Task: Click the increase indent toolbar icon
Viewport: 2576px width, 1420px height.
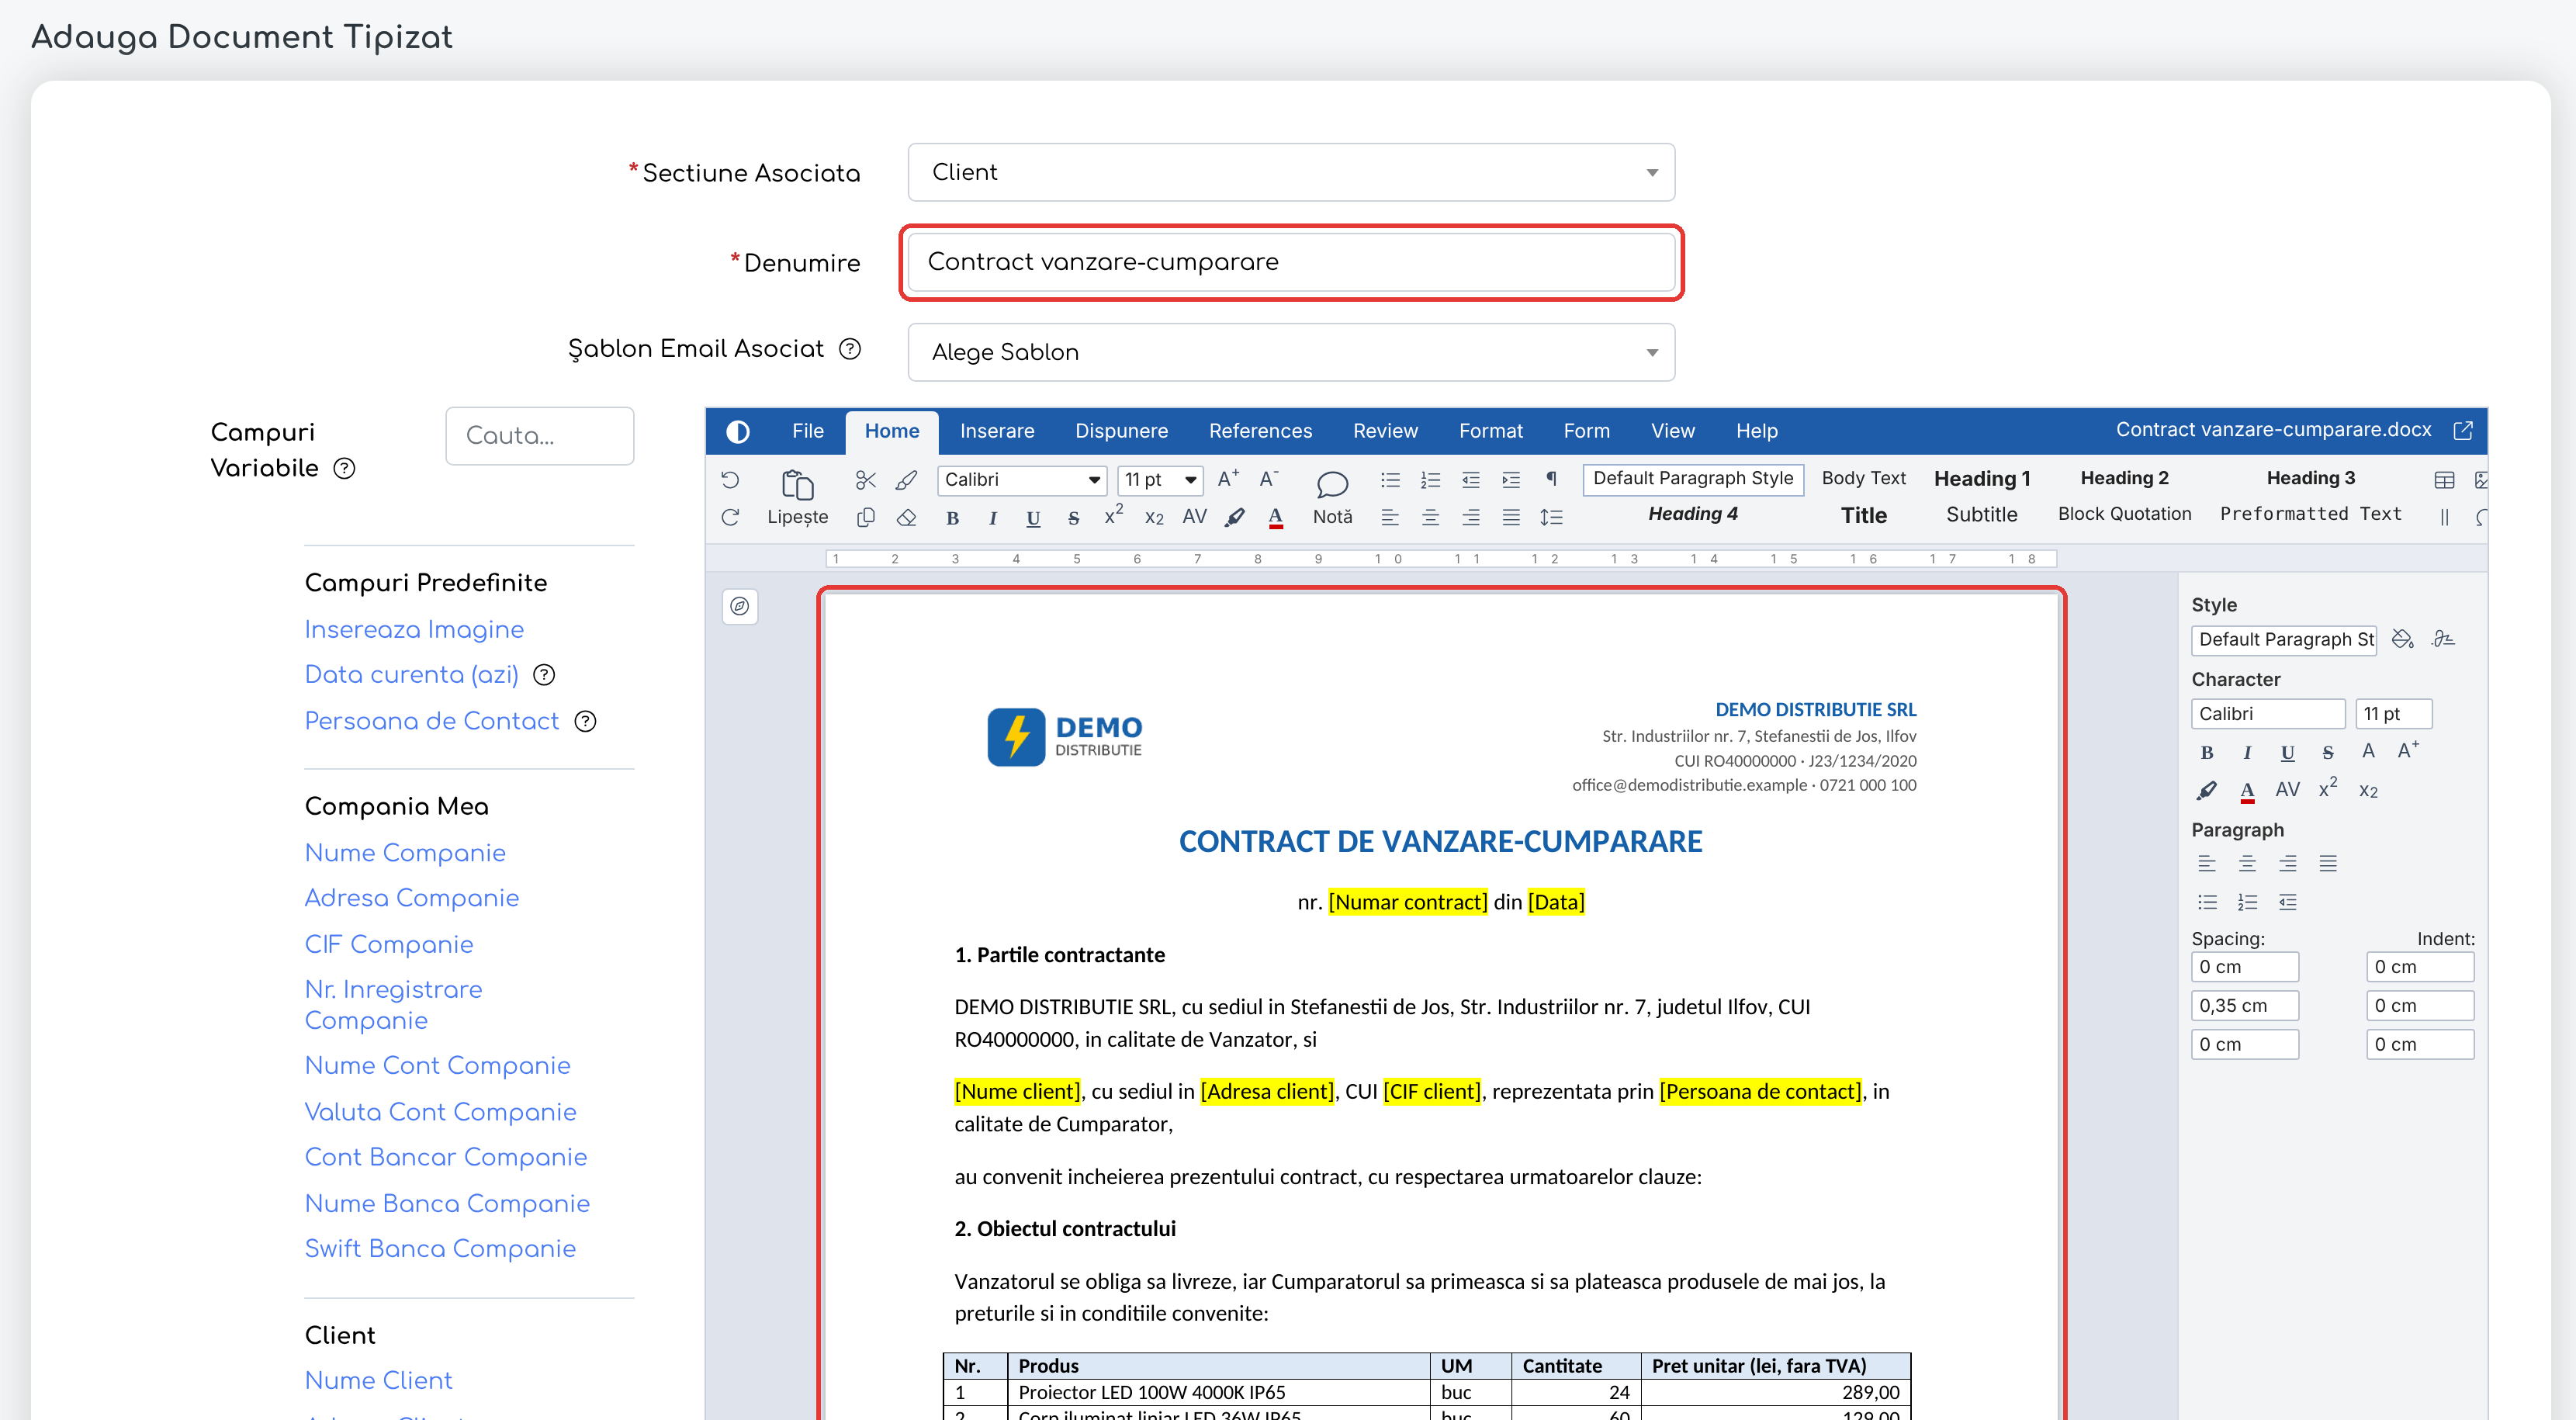Action: point(1510,480)
